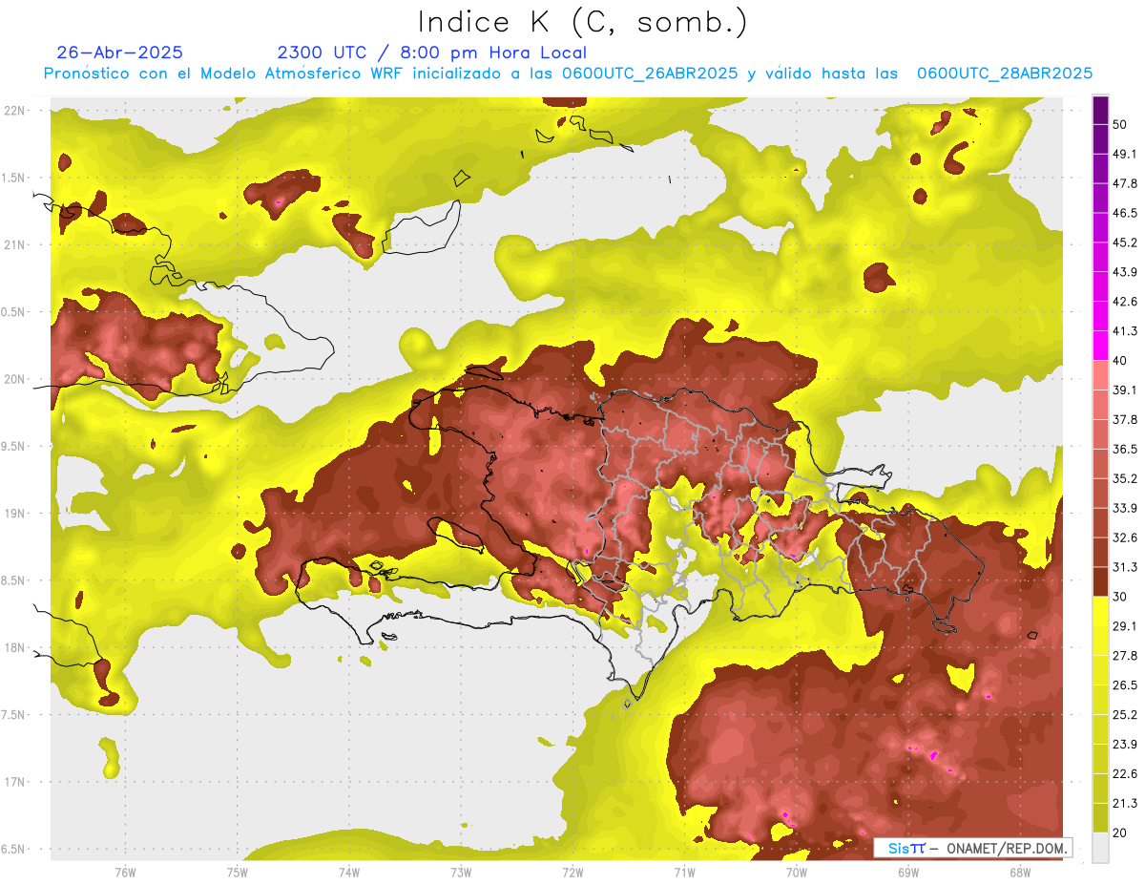Click the colorbar value '22.6'
The width and height of the screenshot is (1145, 885).
coord(1124,774)
